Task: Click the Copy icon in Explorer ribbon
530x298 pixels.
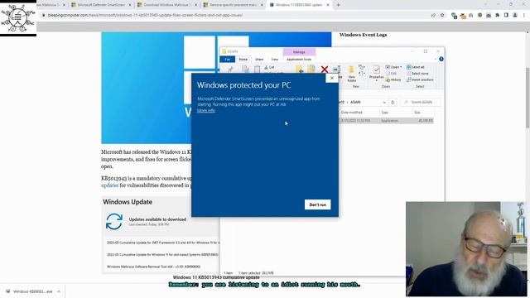Action: (245, 70)
